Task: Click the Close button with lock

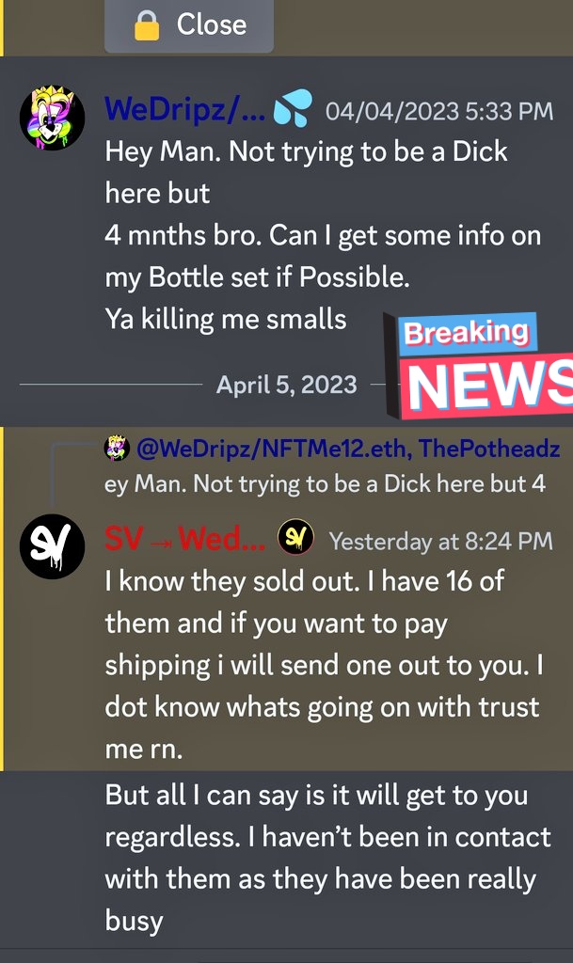Action: [189, 25]
